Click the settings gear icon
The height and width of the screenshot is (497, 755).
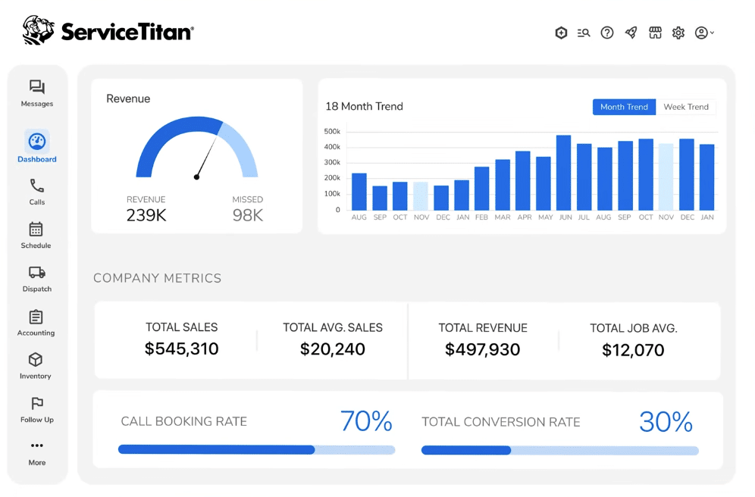678,33
